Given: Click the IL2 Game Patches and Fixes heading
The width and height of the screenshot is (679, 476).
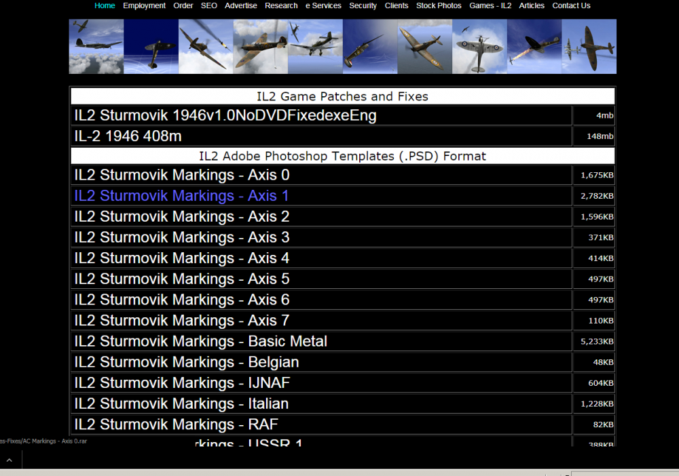Looking at the screenshot, I should [x=342, y=96].
